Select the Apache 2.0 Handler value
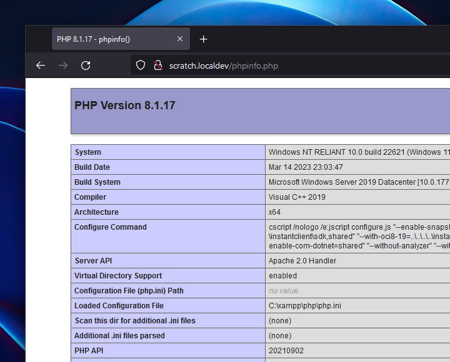The image size is (450, 362). click(x=302, y=260)
